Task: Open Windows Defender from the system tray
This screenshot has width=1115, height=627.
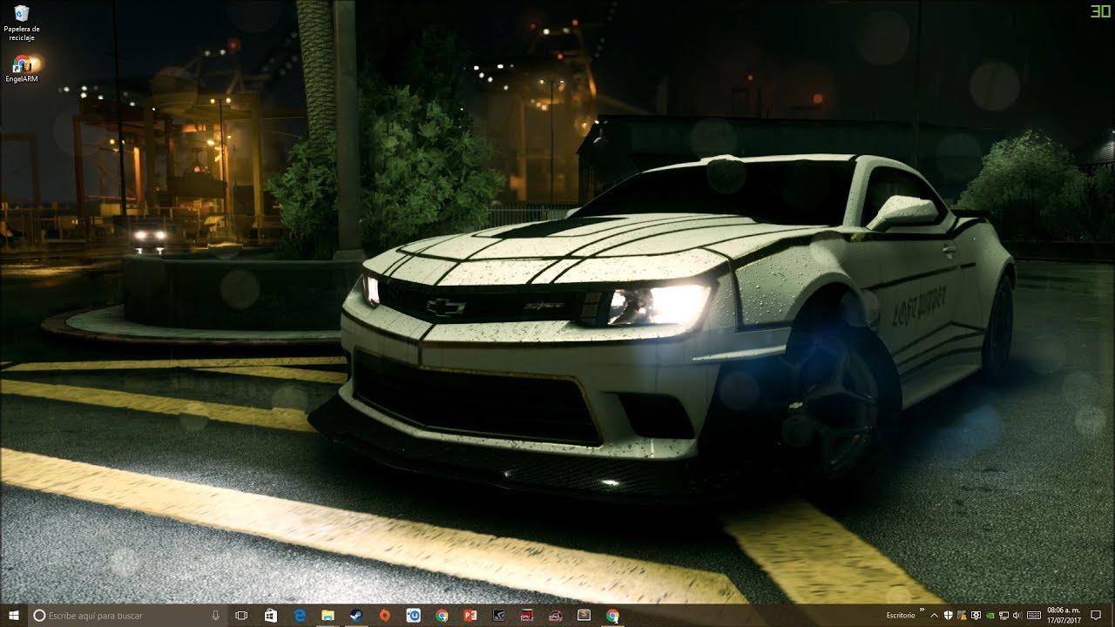Action: click(948, 617)
